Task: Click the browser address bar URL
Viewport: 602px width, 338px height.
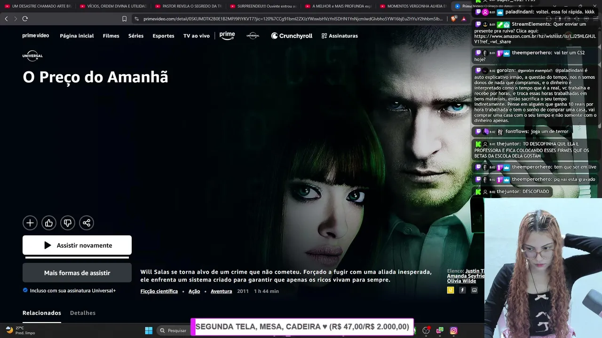Action: pyautogui.click(x=293, y=19)
